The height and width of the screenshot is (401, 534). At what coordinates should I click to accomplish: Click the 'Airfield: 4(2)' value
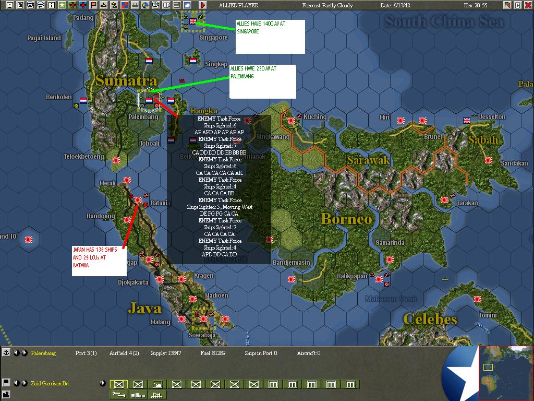124,353
